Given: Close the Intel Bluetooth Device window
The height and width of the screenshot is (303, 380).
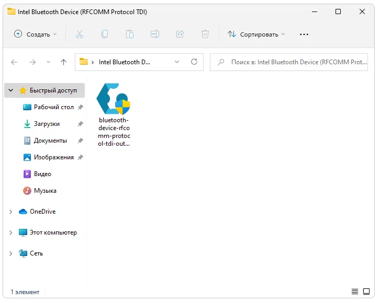Looking at the screenshot, I should tap(362, 11).
